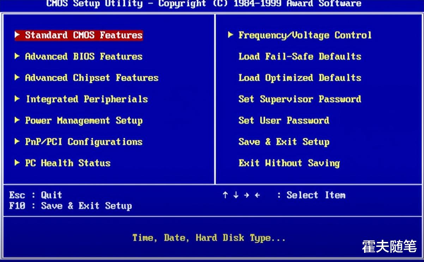Click arrow beside PC Health Status
The width and height of the screenshot is (424, 262).
pyautogui.click(x=17, y=162)
